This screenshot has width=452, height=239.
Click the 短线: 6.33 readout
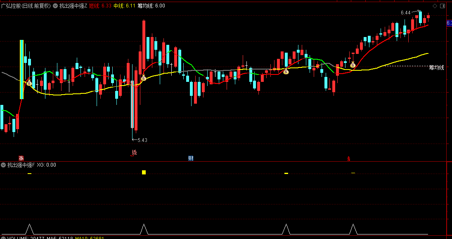pos(100,6)
